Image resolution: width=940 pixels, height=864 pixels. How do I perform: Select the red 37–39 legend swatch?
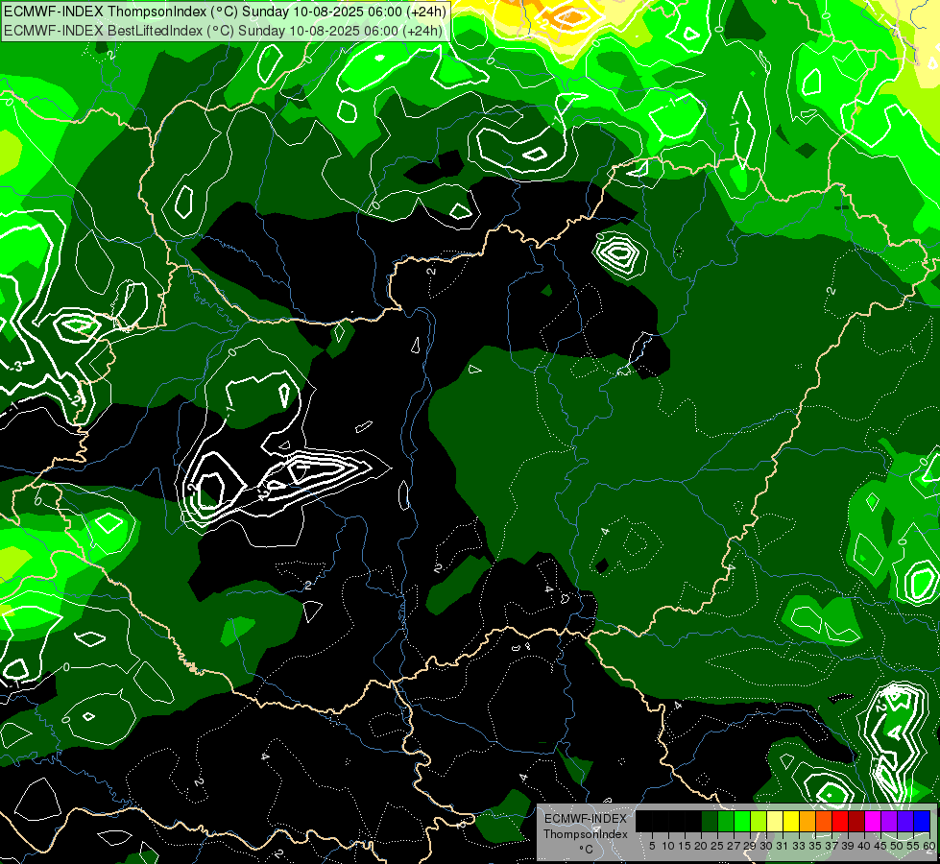[840, 821]
